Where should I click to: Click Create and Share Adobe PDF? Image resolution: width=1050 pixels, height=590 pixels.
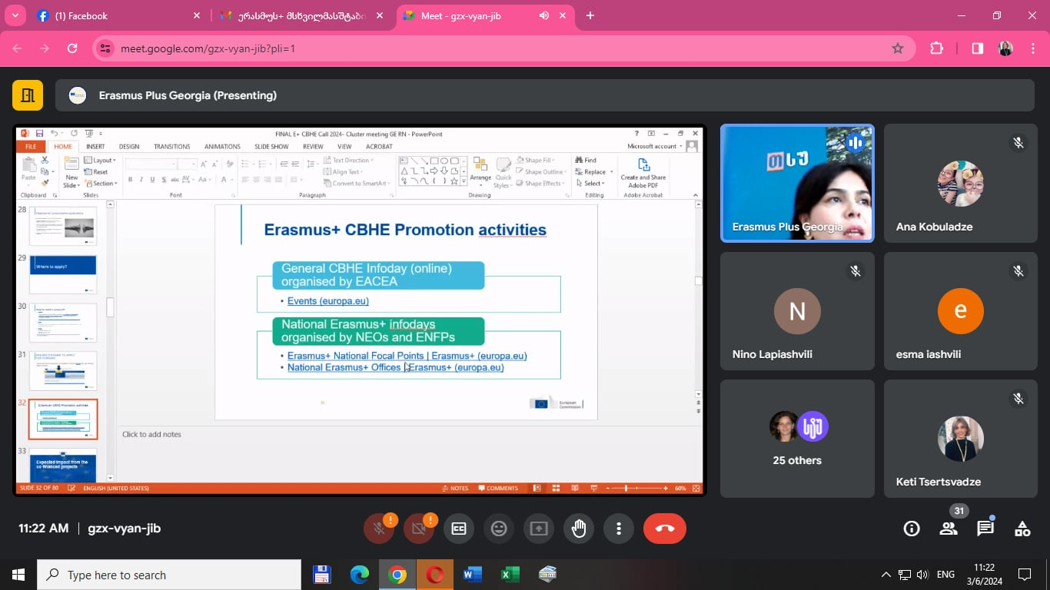point(643,173)
